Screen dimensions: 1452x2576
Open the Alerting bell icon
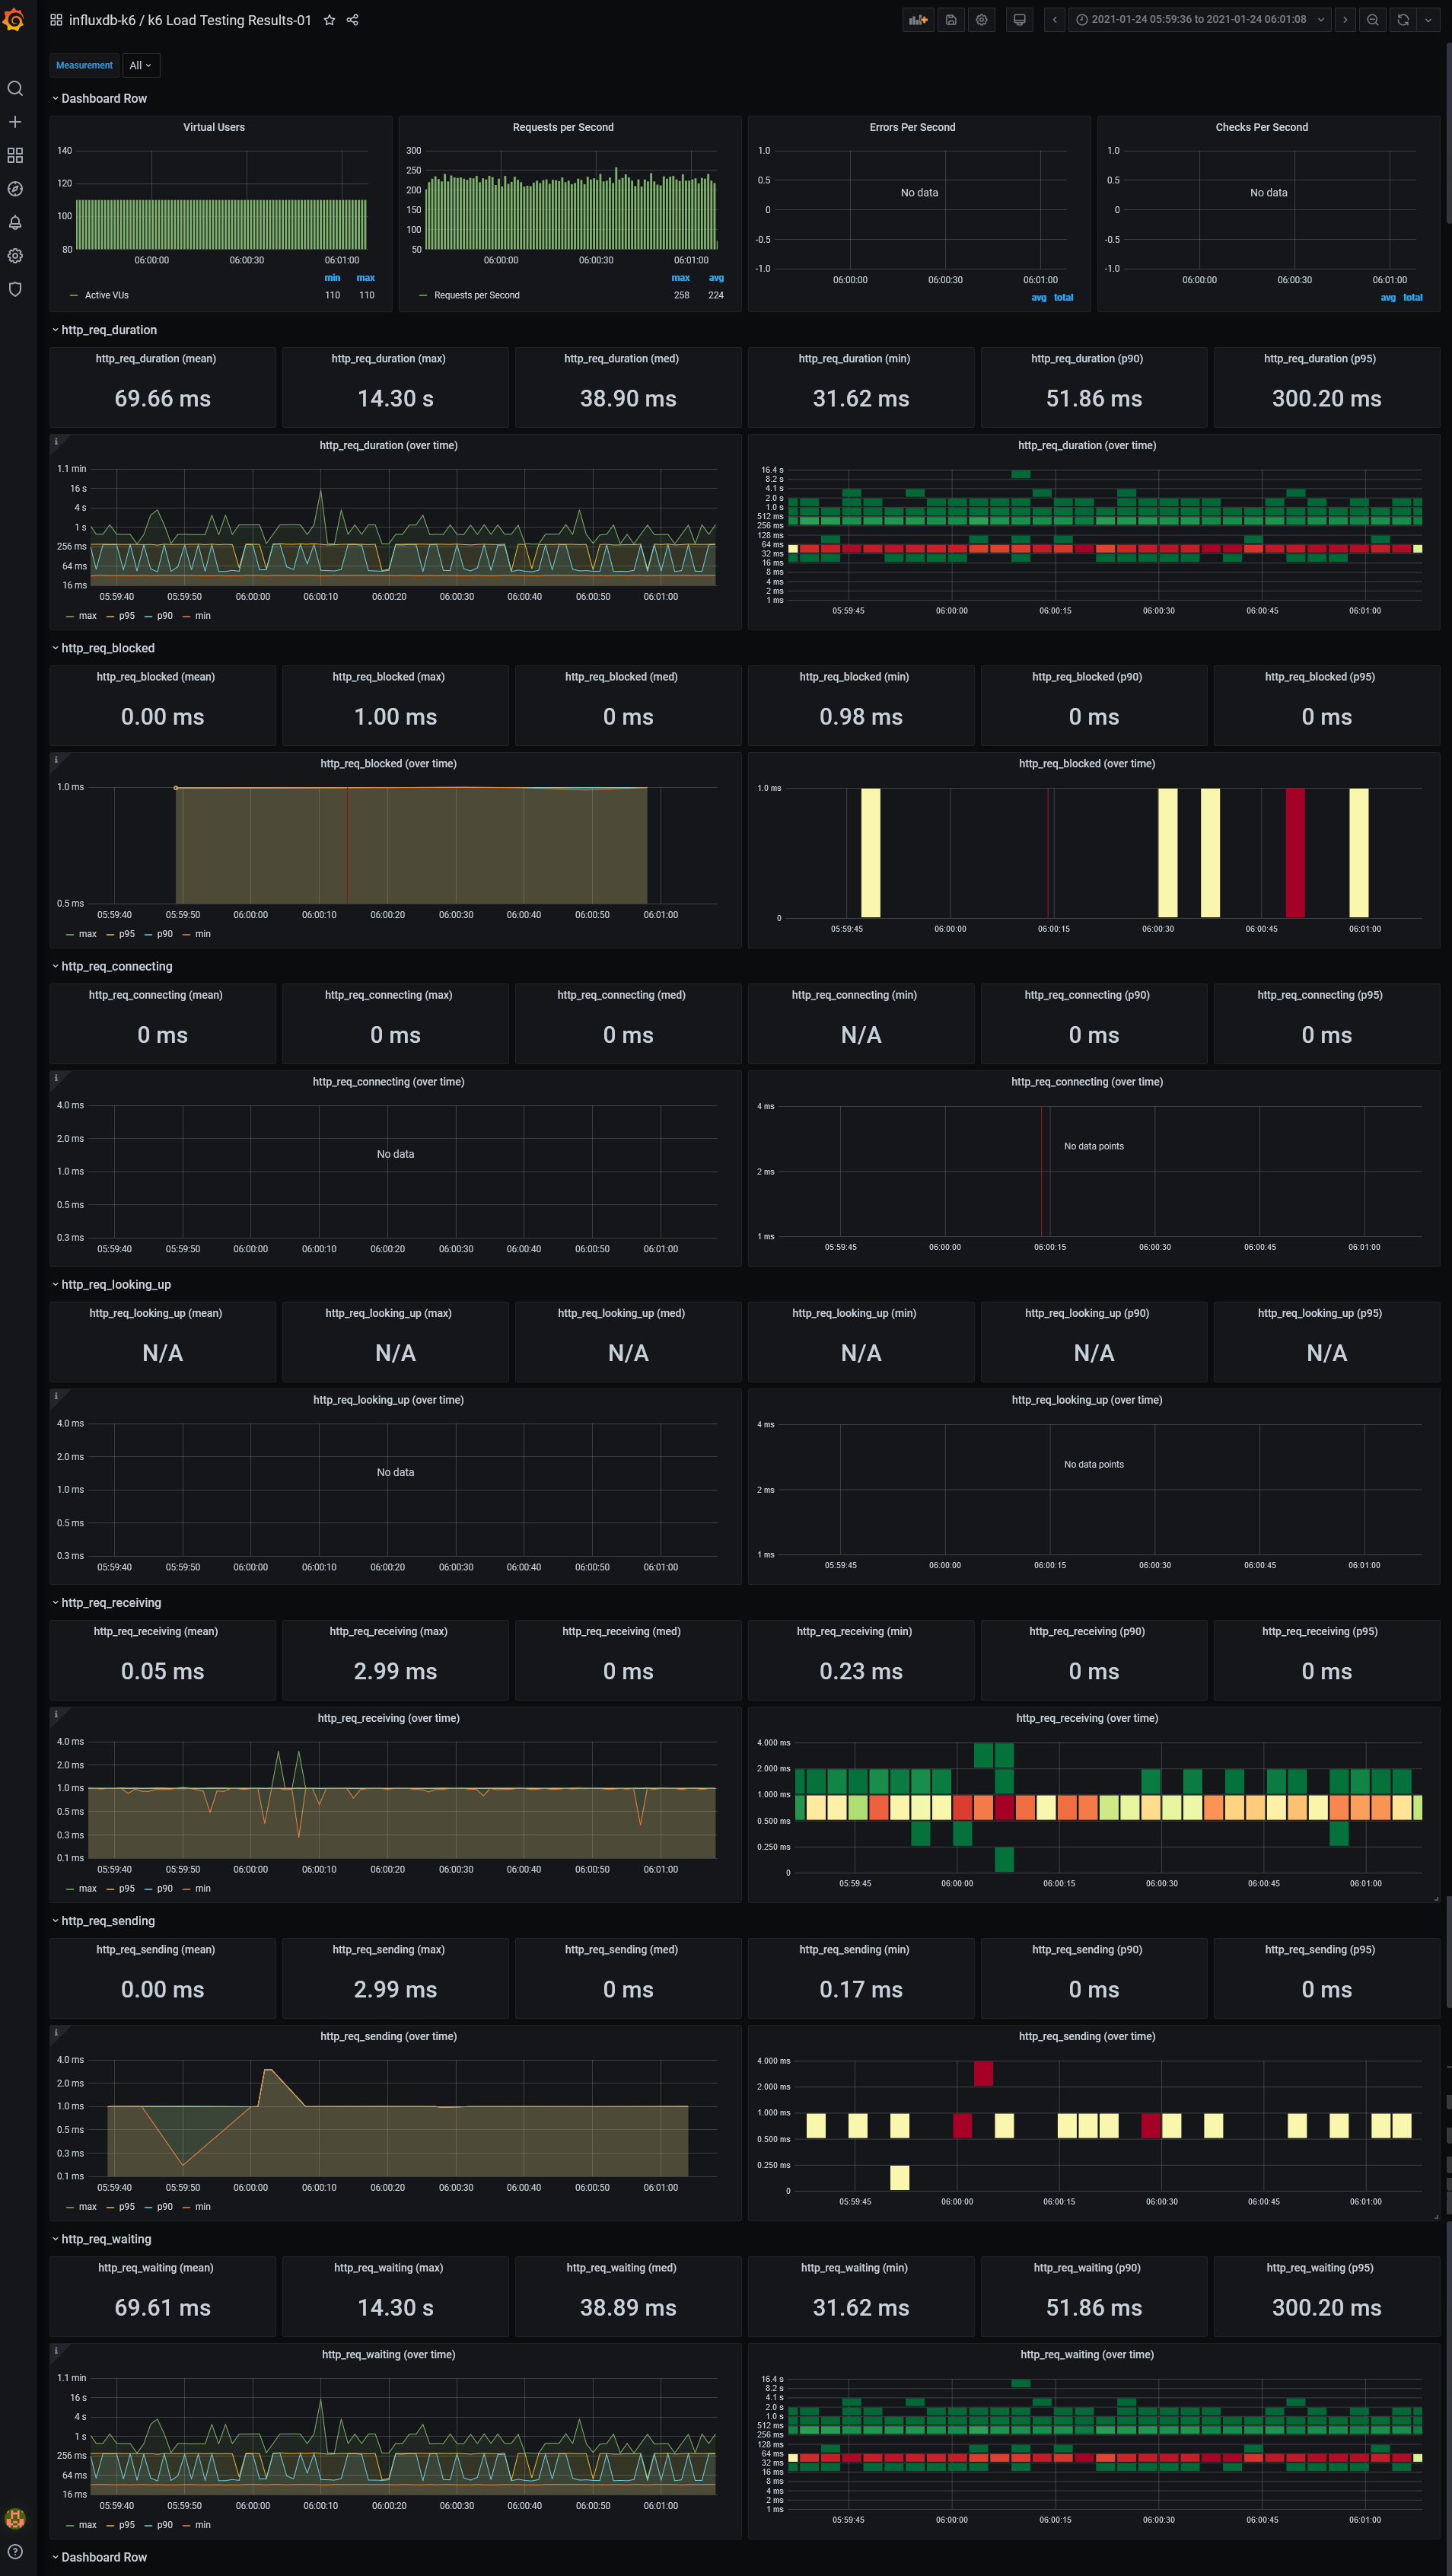click(x=15, y=222)
